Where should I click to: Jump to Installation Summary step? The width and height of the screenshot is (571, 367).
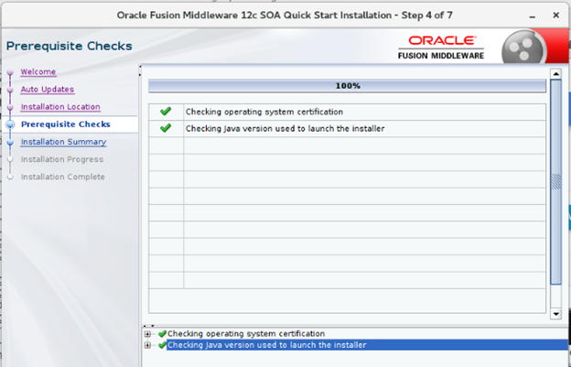tap(63, 142)
